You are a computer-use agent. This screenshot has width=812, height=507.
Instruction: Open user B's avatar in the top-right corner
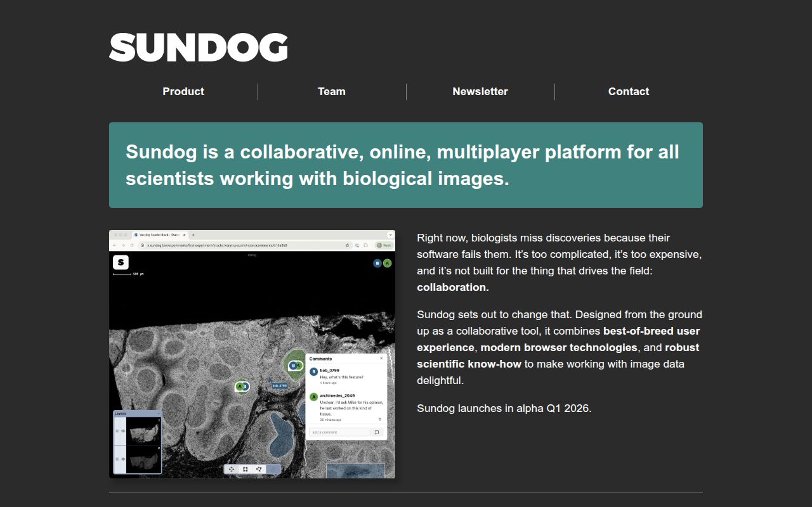pyautogui.click(x=376, y=262)
